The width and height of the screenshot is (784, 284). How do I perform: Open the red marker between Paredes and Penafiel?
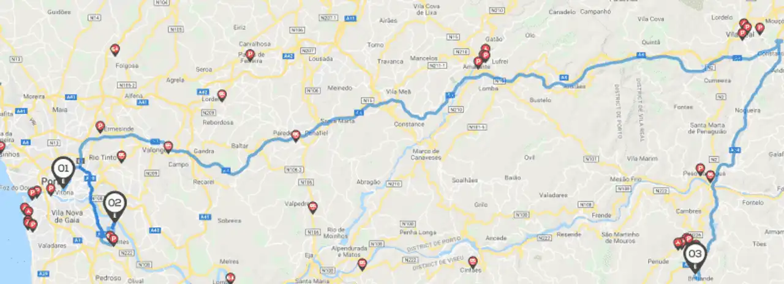coord(296,136)
